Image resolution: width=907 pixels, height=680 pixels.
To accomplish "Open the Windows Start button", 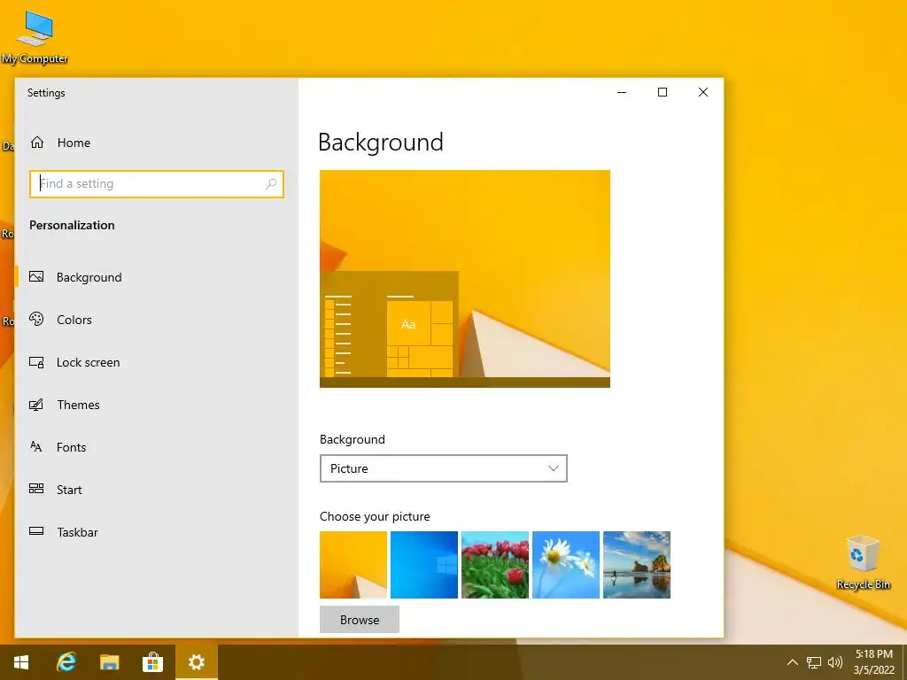I will click(x=21, y=662).
